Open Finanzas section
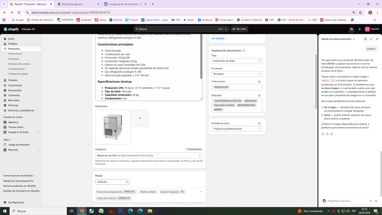 (13, 105)
